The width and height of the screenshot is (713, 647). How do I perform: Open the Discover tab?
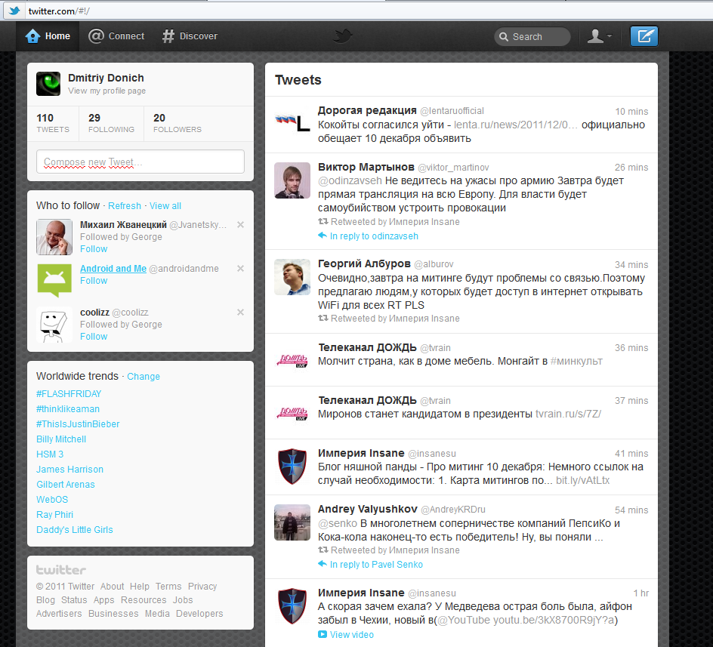point(190,36)
